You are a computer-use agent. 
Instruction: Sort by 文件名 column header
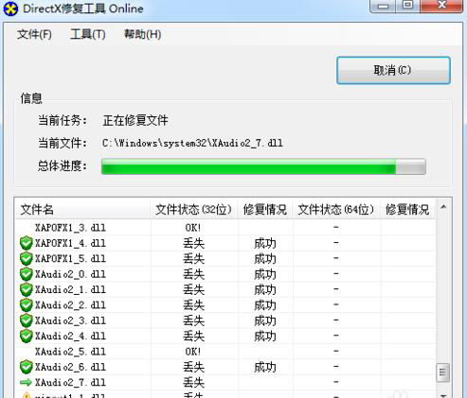coord(82,209)
